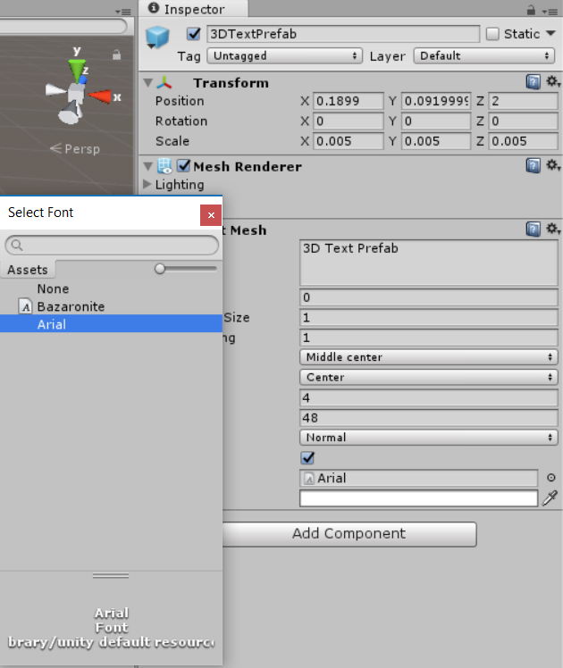Open the Alignment dropdown Center
Image resolution: width=563 pixels, height=668 pixels.
tap(429, 377)
